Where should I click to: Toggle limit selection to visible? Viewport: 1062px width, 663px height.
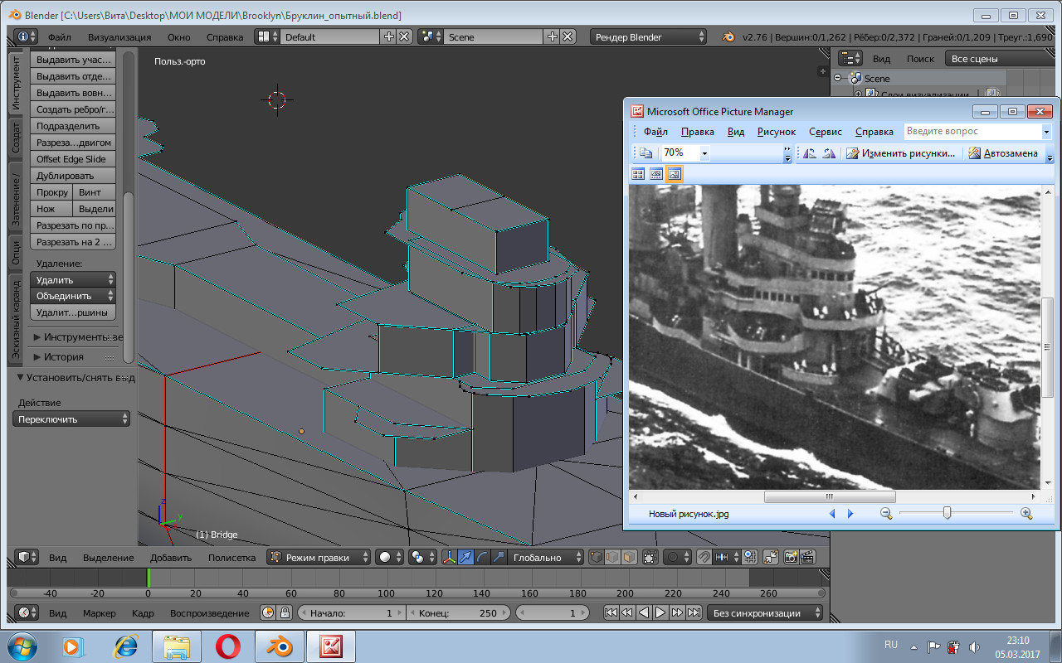[650, 558]
